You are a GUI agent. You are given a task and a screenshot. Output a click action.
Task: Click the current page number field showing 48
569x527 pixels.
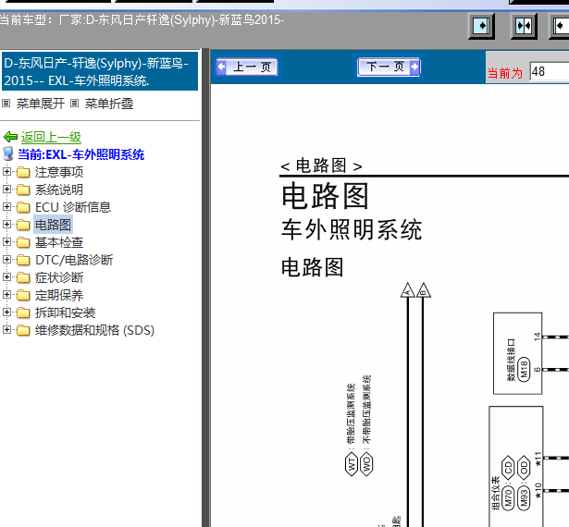549,72
